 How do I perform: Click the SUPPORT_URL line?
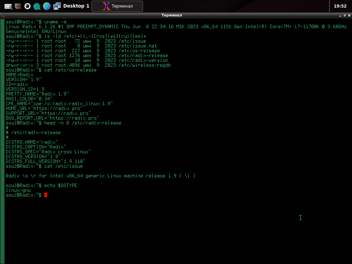click(48, 113)
